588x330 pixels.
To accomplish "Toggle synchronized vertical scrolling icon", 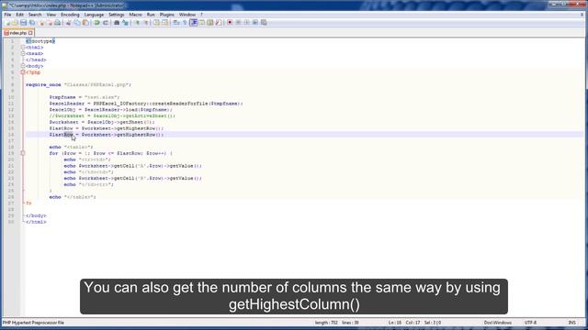I will pos(156,22).
